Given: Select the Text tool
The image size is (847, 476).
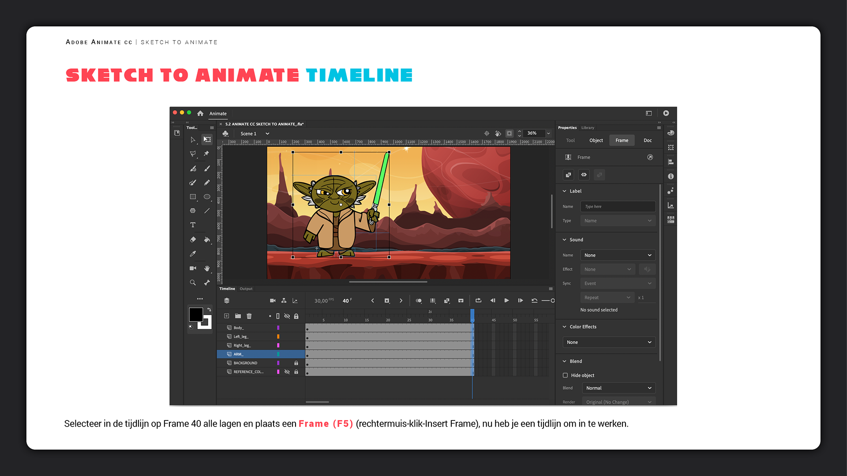Looking at the screenshot, I should pos(193,225).
